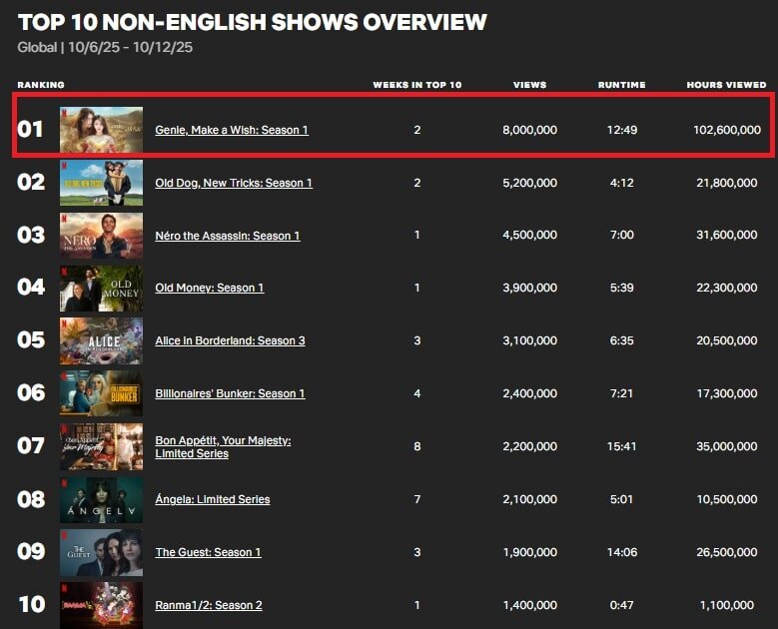Screen dimensions: 778x629
Task: Click The Guest poster thumbnail
Action: [x=101, y=552]
